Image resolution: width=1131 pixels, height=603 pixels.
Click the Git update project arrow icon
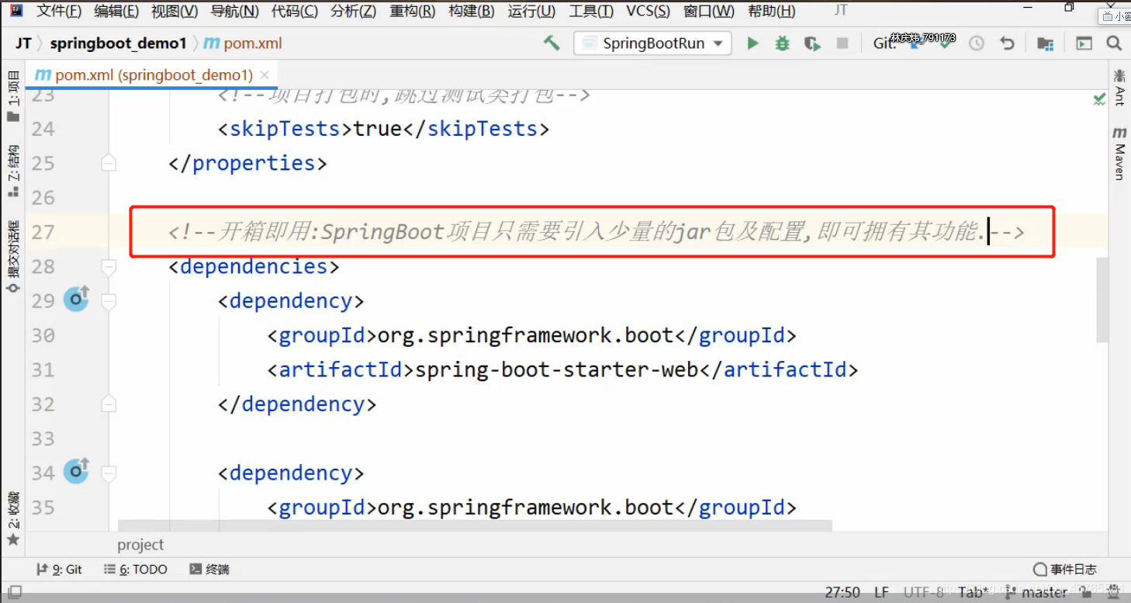tap(916, 43)
